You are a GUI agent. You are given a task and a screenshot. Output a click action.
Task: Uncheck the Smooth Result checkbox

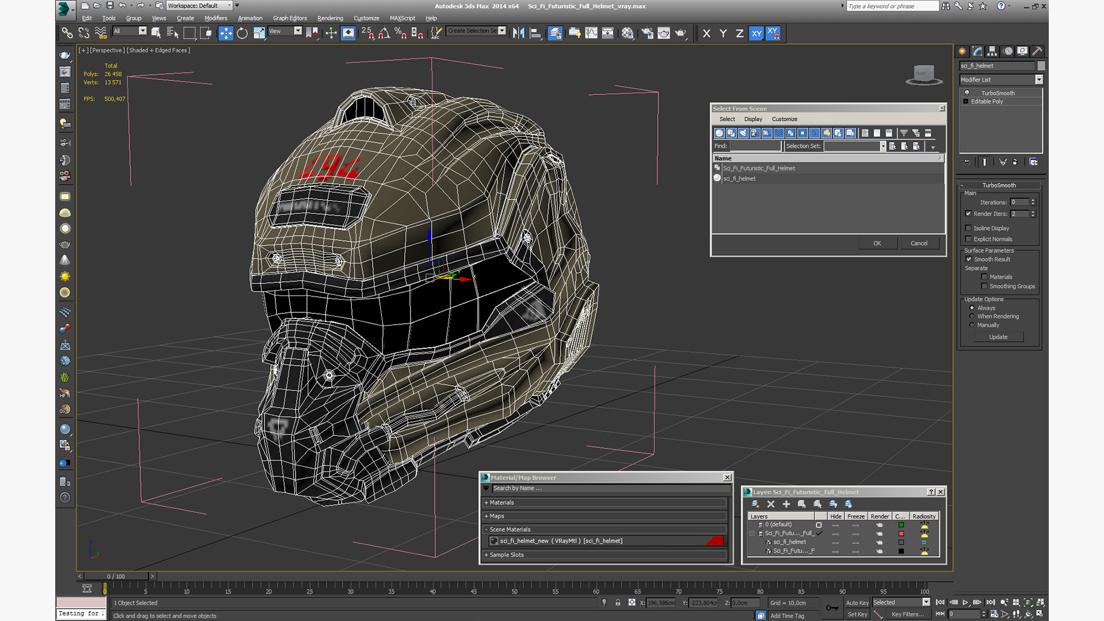coord(968,259)
